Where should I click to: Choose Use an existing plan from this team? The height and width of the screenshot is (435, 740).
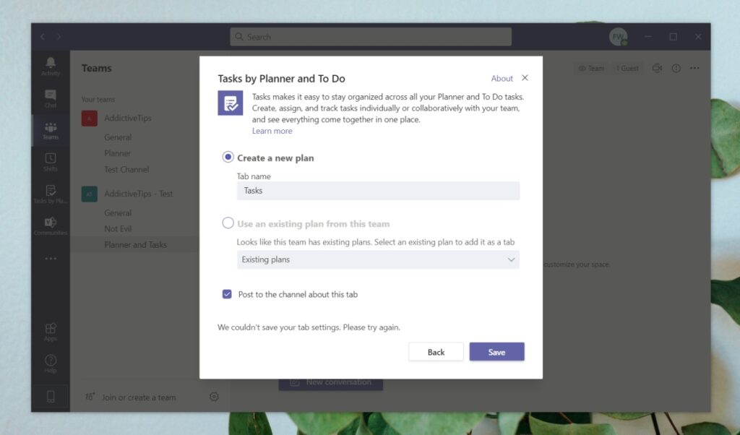(x=228, y=223)
